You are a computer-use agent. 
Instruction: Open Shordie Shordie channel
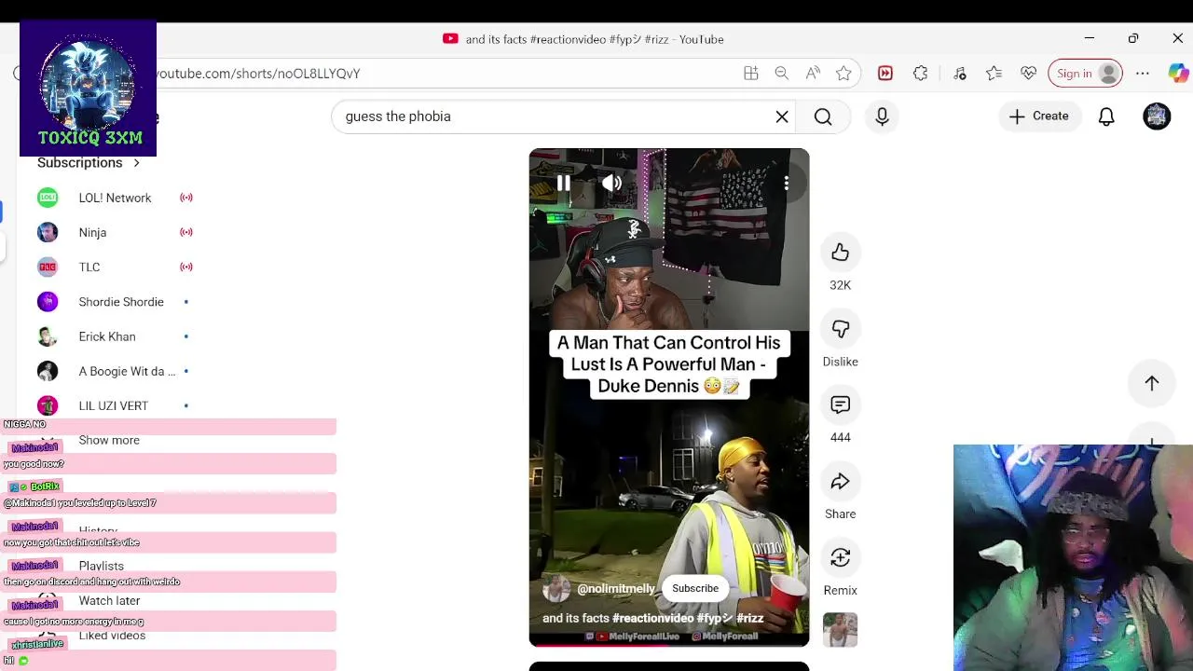pos(115,302)
